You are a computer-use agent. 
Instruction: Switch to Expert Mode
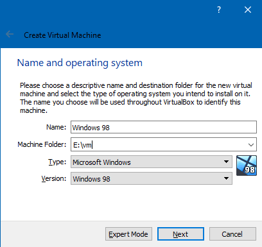[x=128, y=234]
